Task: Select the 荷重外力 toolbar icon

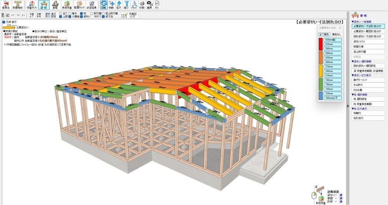Action: point(31,5)
